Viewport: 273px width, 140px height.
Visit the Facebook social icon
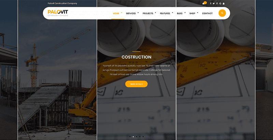click(x=211, y=3)
